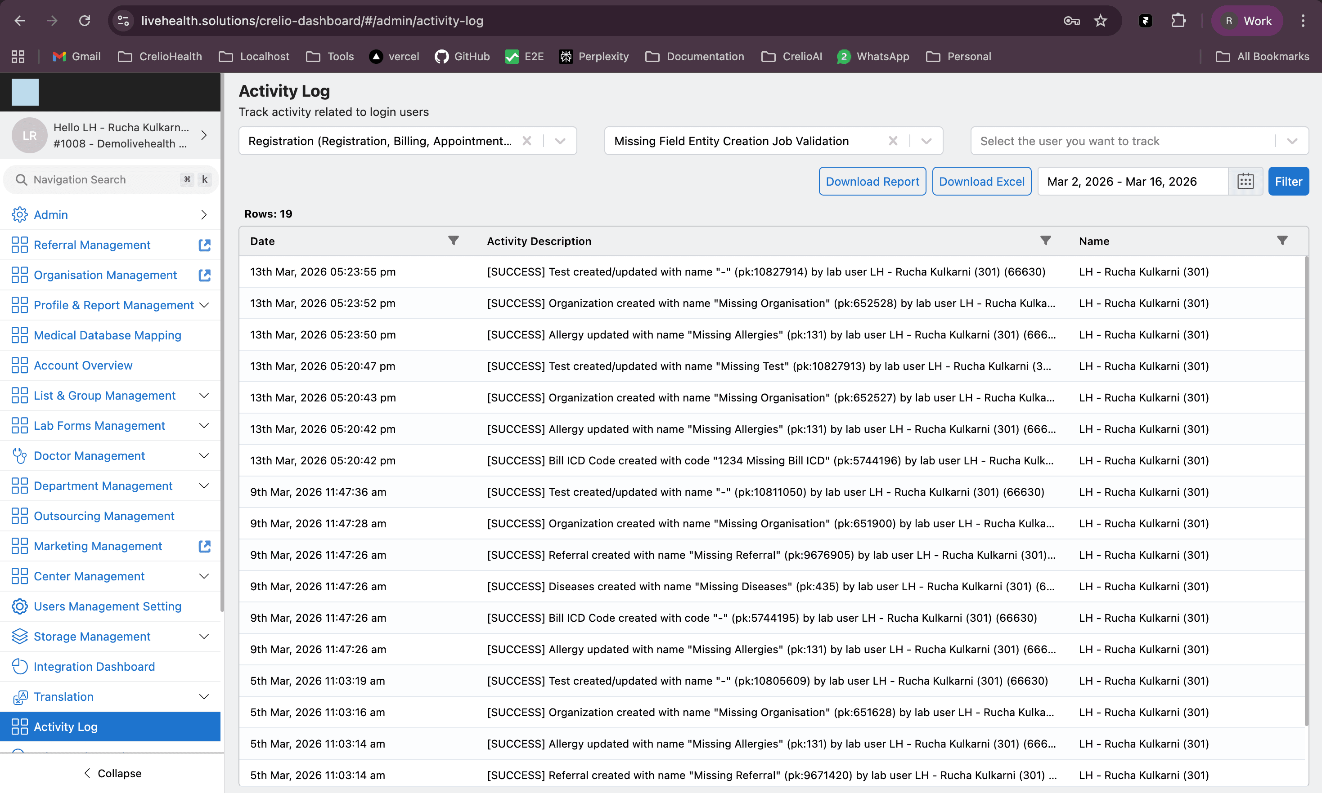This screenshot has width=1322, height=793.
Task: Click the Date column filter icon
Action: [x=454, y=241]
